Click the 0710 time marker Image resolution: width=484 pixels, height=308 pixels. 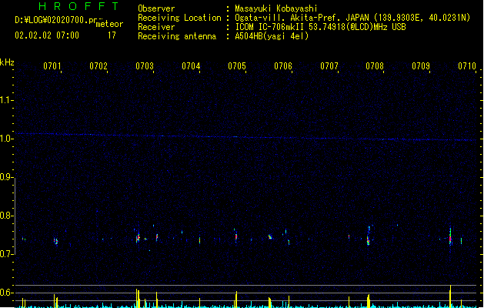click(467, 66)
